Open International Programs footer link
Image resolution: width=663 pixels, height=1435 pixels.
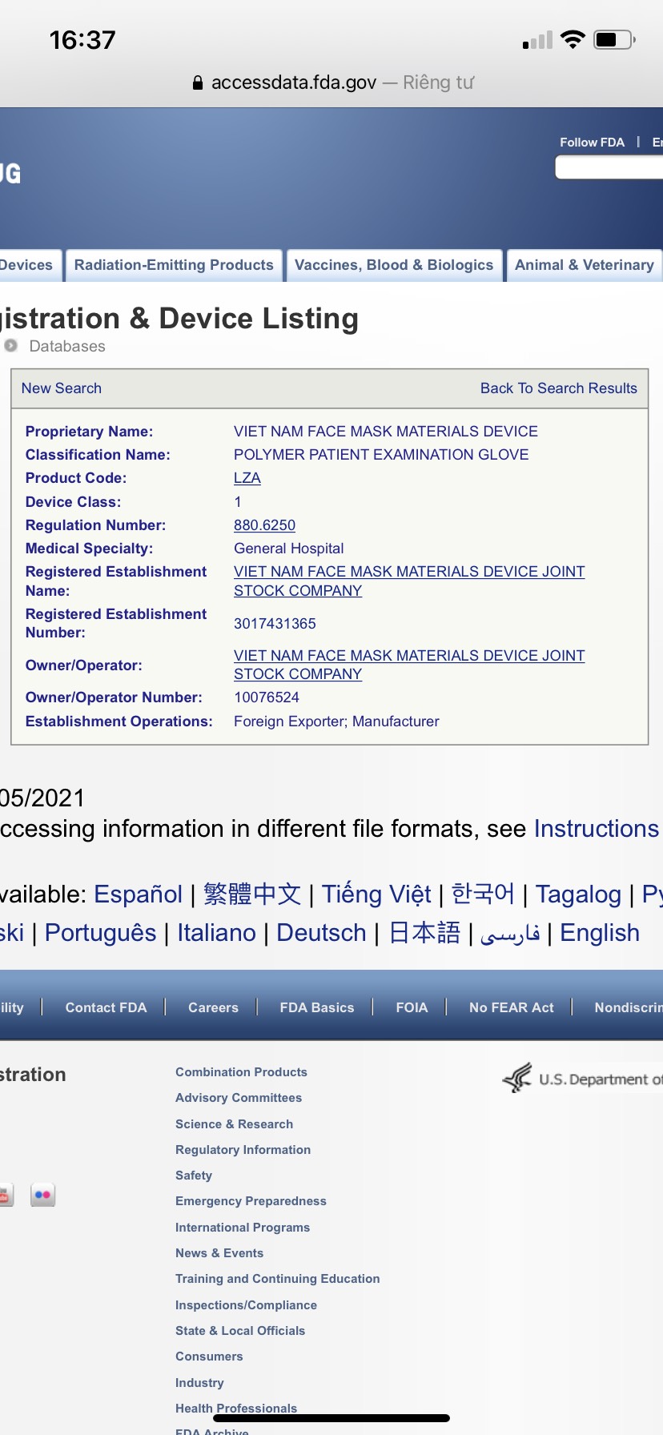pos(243,1228)
